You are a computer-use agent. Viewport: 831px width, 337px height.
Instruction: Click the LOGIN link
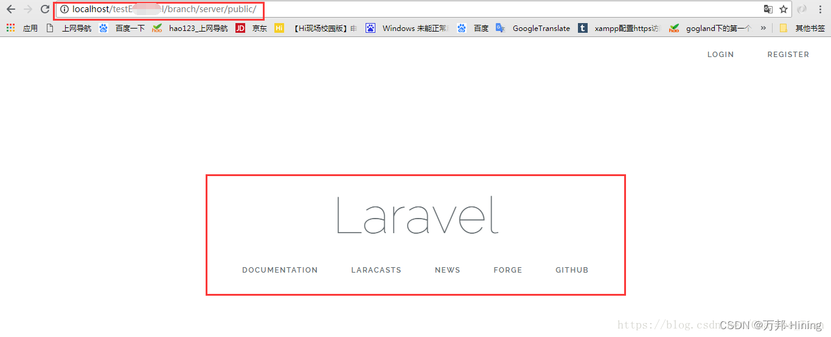pos(720,55)
